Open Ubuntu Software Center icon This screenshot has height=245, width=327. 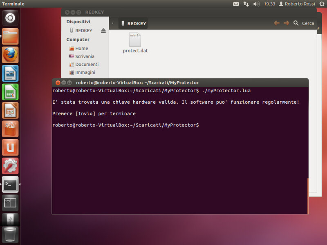(x=10, y=129)
